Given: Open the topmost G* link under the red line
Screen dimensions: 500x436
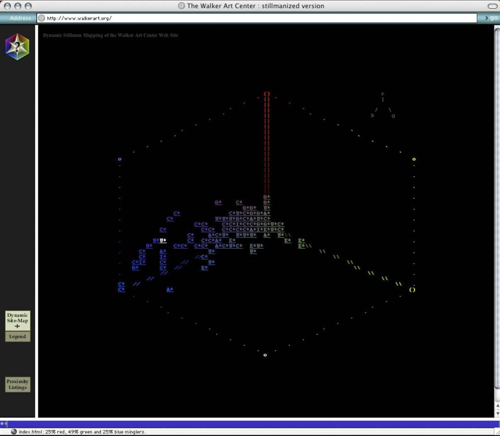Looking at the screenshot, I should coord(267,197).
